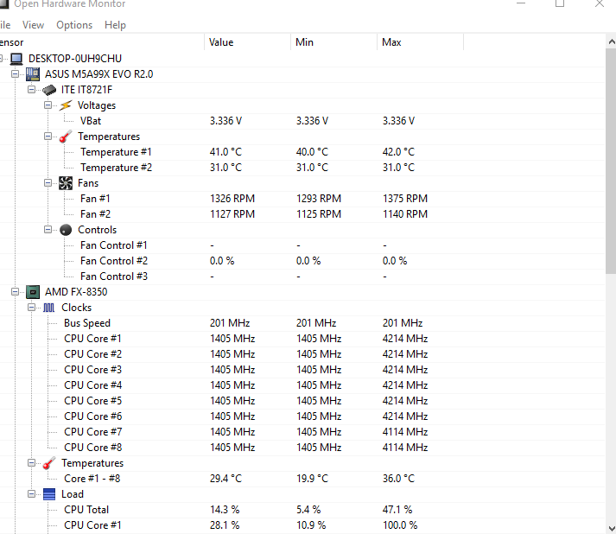
Task: Click the scrollbar down arrow
Action: [x=612, y=528]
